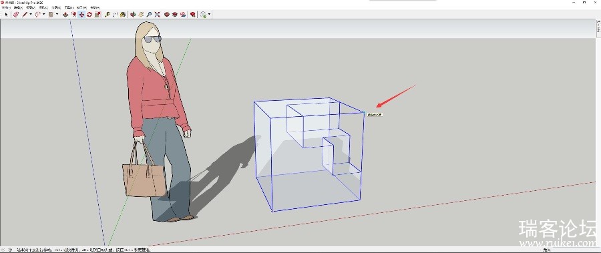This screenshot has height=253, width=601.
Task: Choose the Eraser tool
Action: tap(16, 15)
